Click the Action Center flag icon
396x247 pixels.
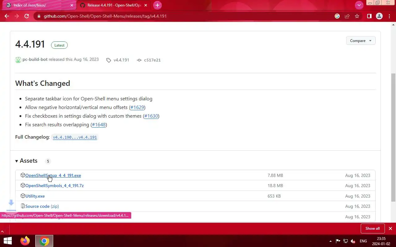pyautogui.click(x=338, y=241)
